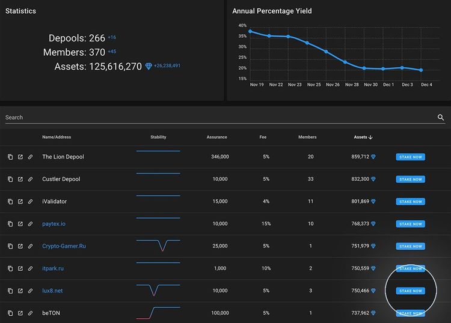This screenshot has width=451, height=323.
Task: Focus the Search input field
Action: click(216, 118)
